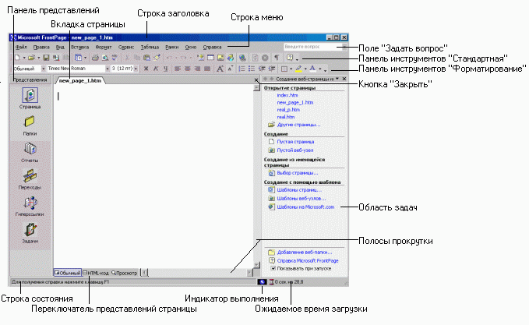Screen dimensions: 529x325
Task: Open the Отчеты view icon
Action: [30, 152]
